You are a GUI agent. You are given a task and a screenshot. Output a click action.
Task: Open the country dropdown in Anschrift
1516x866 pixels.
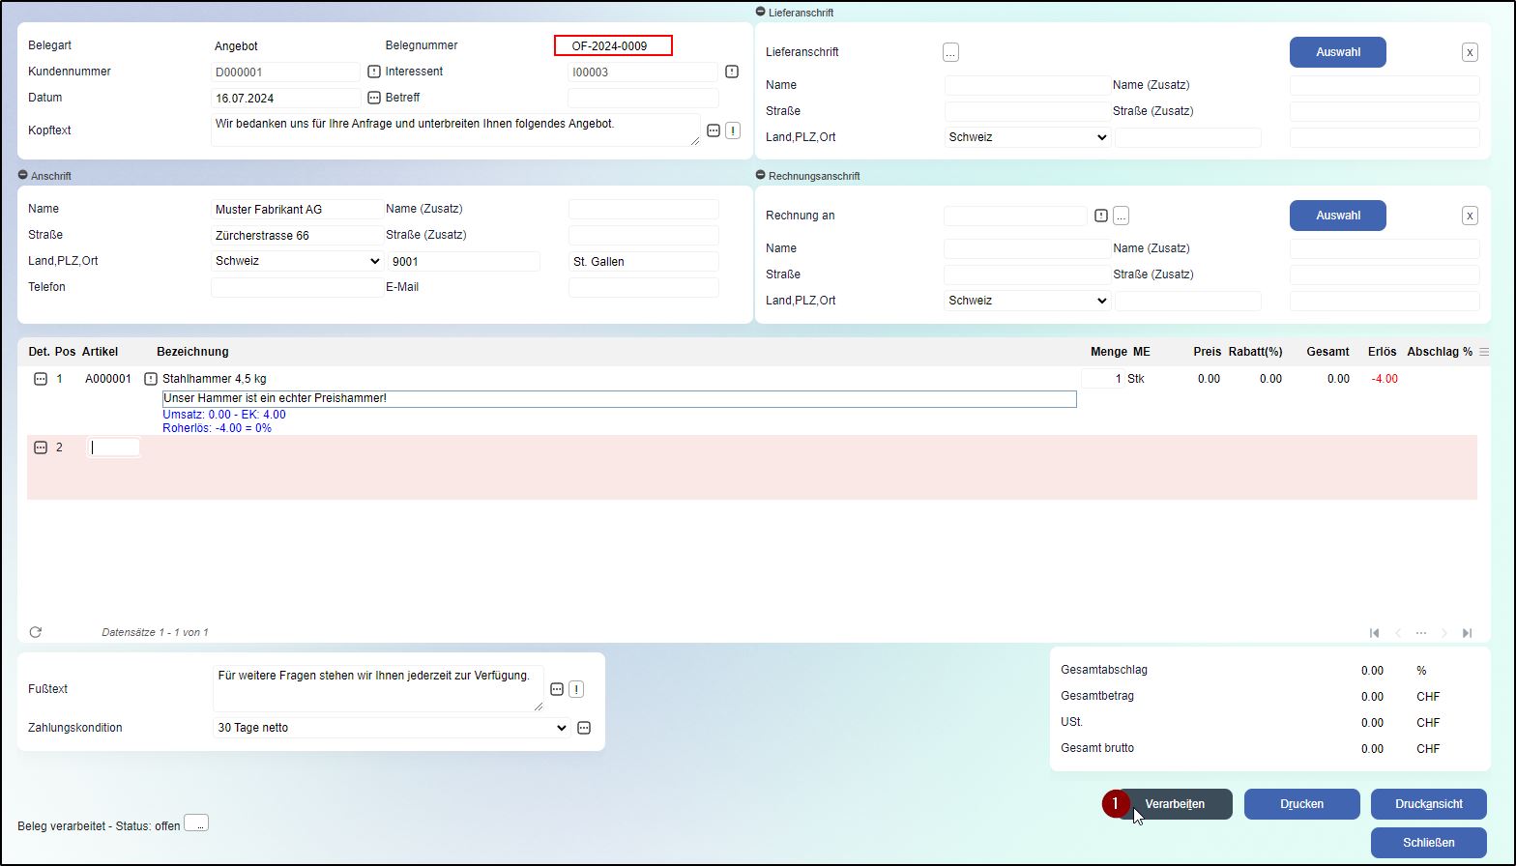point(297,261)
